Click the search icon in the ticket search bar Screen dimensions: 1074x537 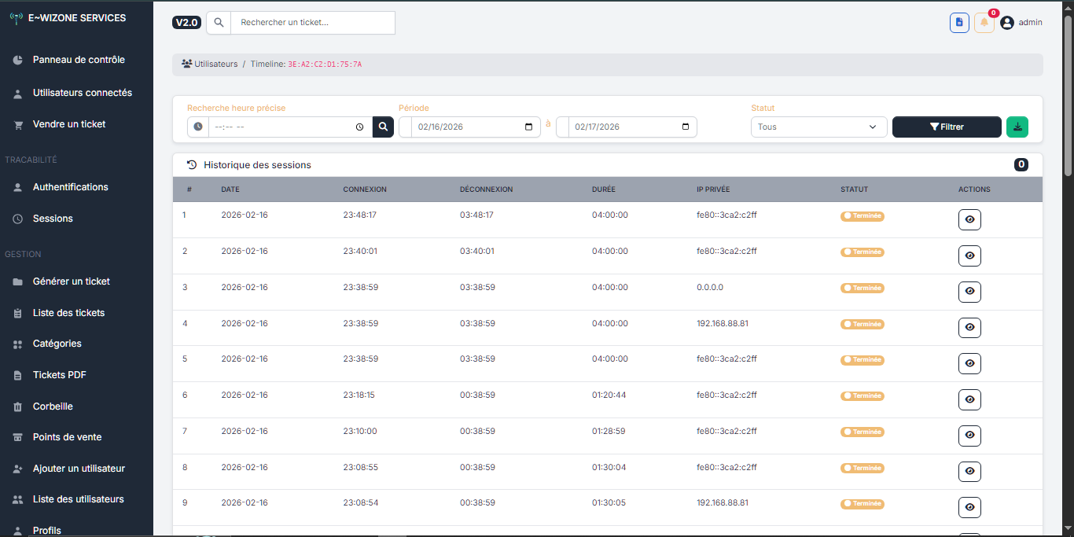[218, 23]
